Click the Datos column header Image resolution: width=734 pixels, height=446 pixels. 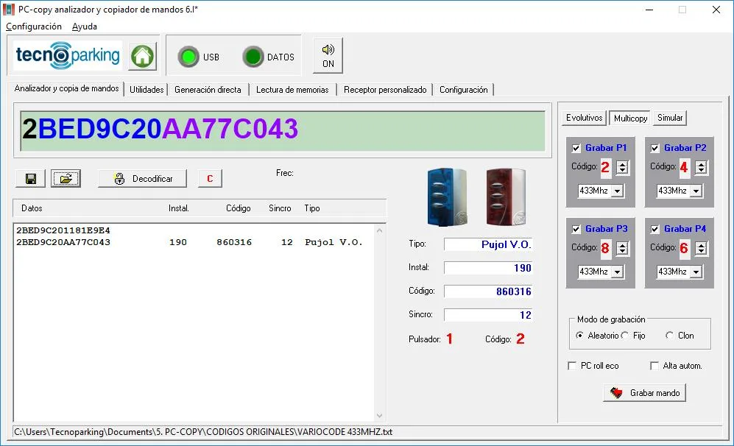point(32,208)
